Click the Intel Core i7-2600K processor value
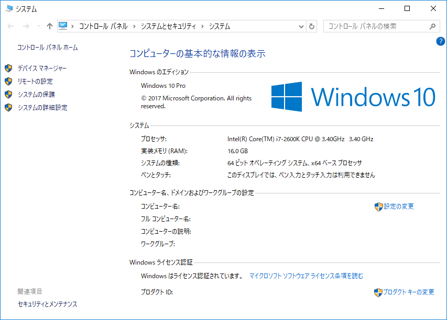447x320 pixels. click(300, 139)
